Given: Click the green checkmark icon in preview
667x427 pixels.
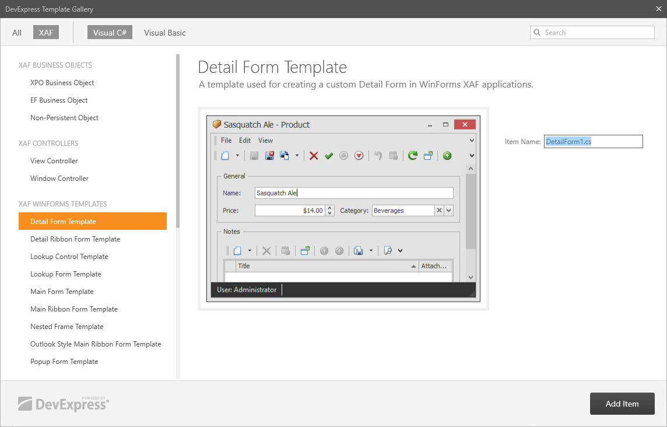Looking at the screenshot, I should click(x=329, y=156).
